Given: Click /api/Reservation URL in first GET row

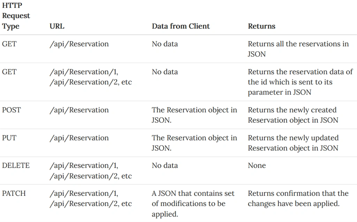Looking at the screenshot, I should (x=79, y=44).
